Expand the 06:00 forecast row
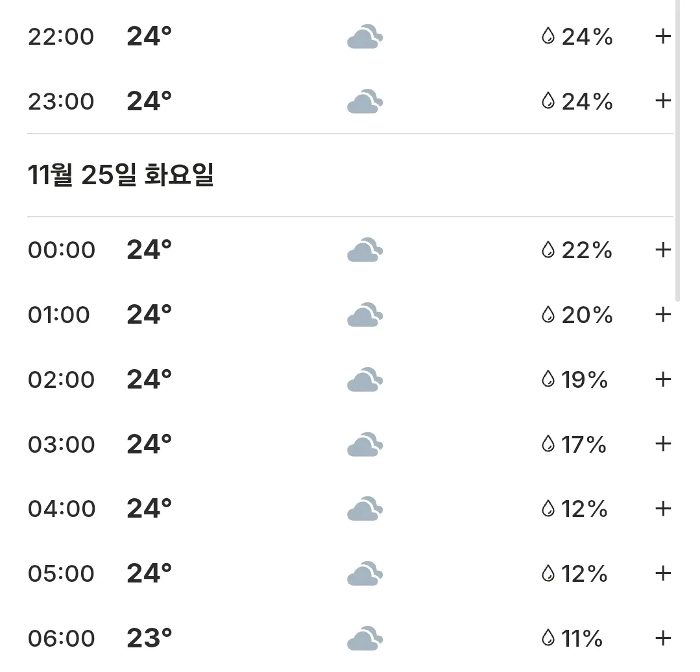 663,638
